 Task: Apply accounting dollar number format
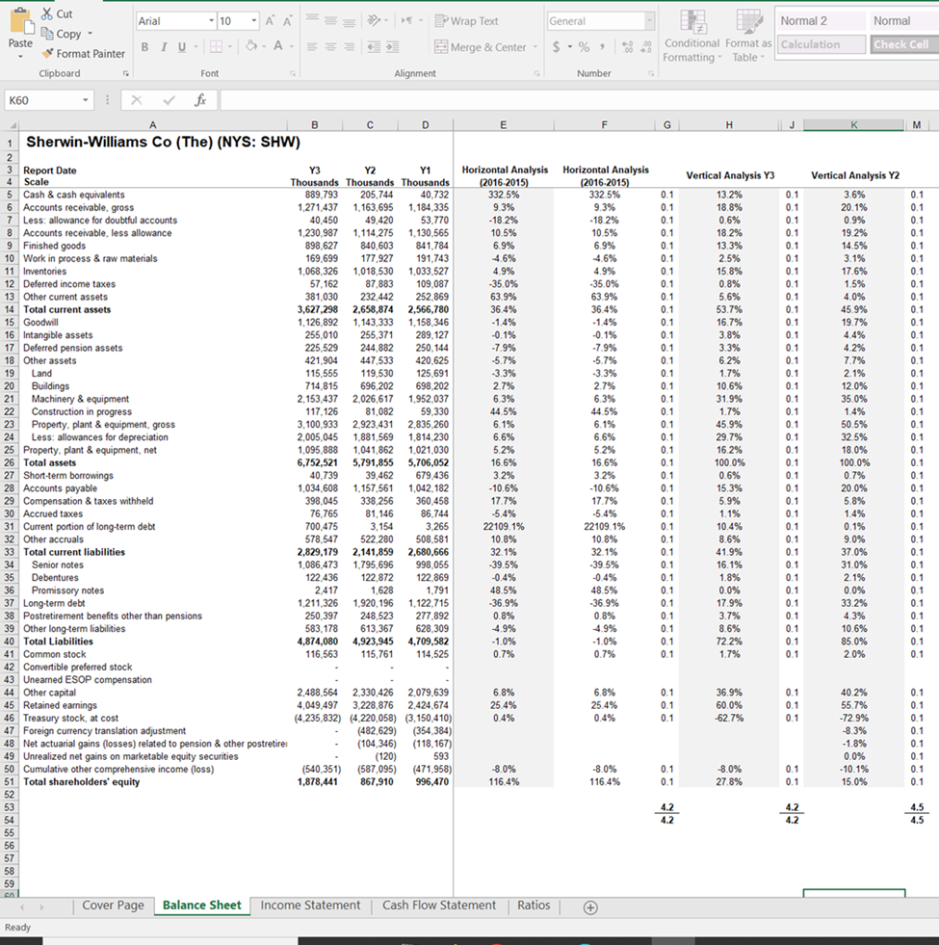[557, 46]
